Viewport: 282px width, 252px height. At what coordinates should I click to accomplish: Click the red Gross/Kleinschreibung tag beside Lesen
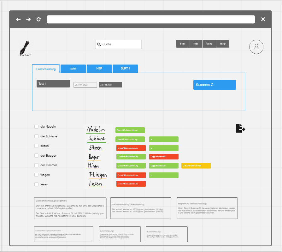point(131,184)
